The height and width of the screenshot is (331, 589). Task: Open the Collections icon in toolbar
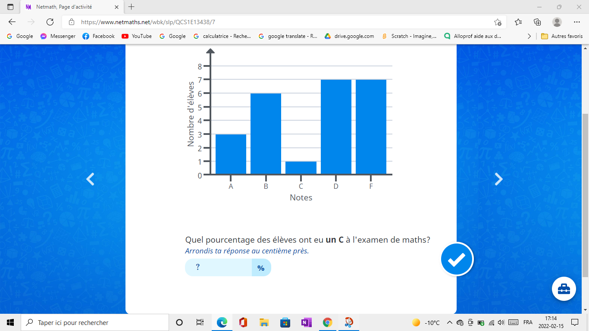coord(537,22)
